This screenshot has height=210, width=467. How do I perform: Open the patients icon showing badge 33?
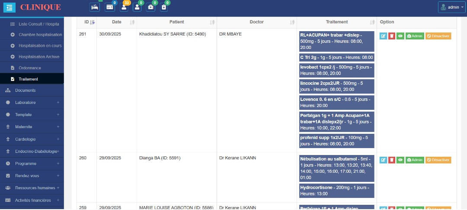[124, 7]
